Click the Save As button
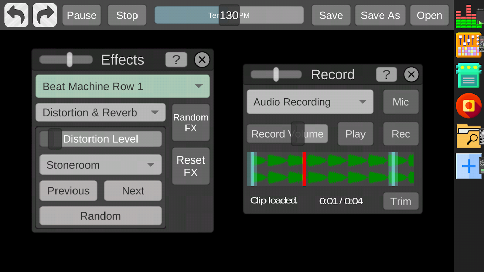 coord(380,15)
